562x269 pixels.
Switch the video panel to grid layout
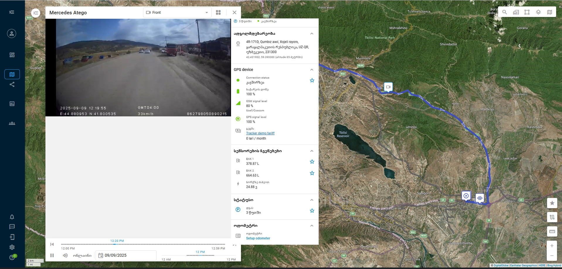pyautogui.click(x=218, y=13)
